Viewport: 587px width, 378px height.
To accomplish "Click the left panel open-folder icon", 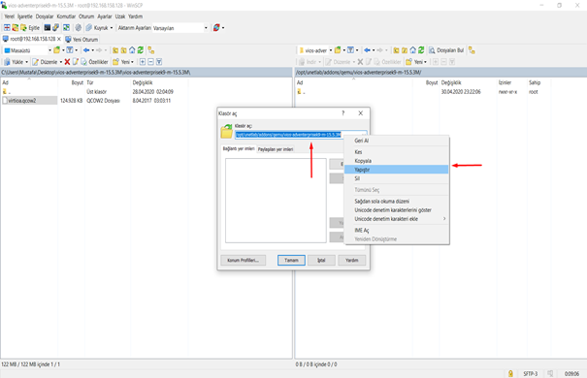I will 57,50.
